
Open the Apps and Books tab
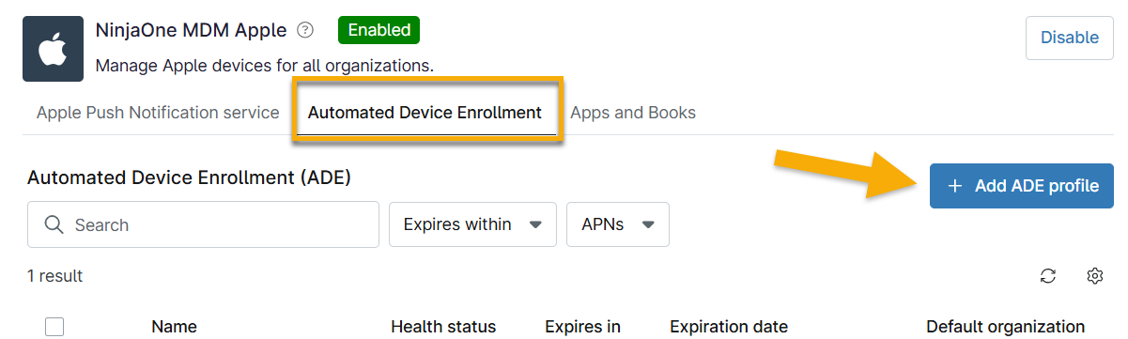click(x=633, y=113)
